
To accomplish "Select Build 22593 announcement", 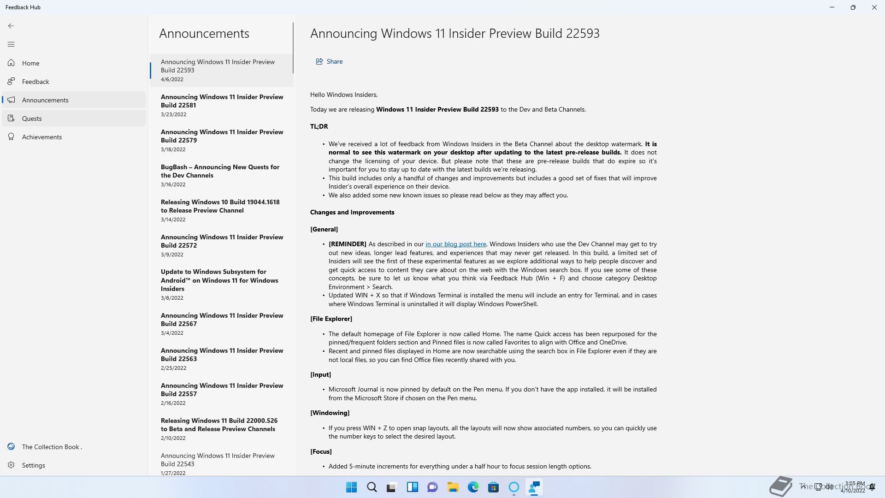I will [221, 70].
